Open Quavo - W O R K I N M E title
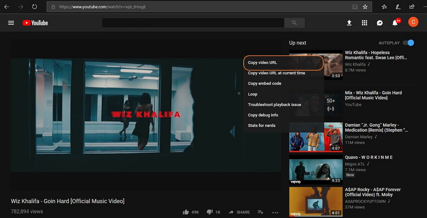The image size is (427, 218). coord(369,157)
